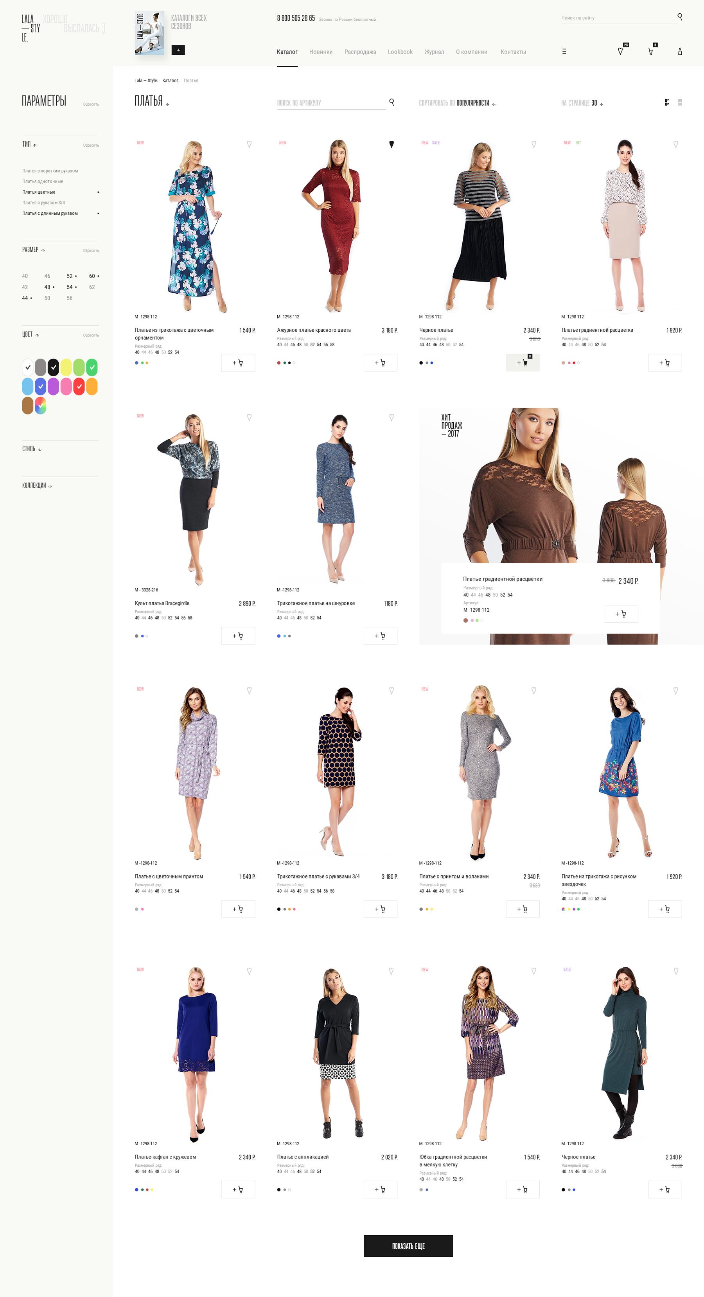Click the 'Показать еще' button
The width and height of the screenshot is (704, 1297).
(408, 1246)
